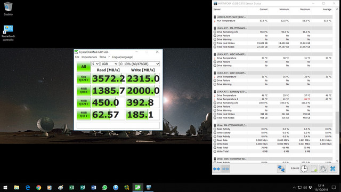Open CrystalDiskMark Lingua(Language) menu
Viewport: 341px width, 192px height.
coord(123,57)
